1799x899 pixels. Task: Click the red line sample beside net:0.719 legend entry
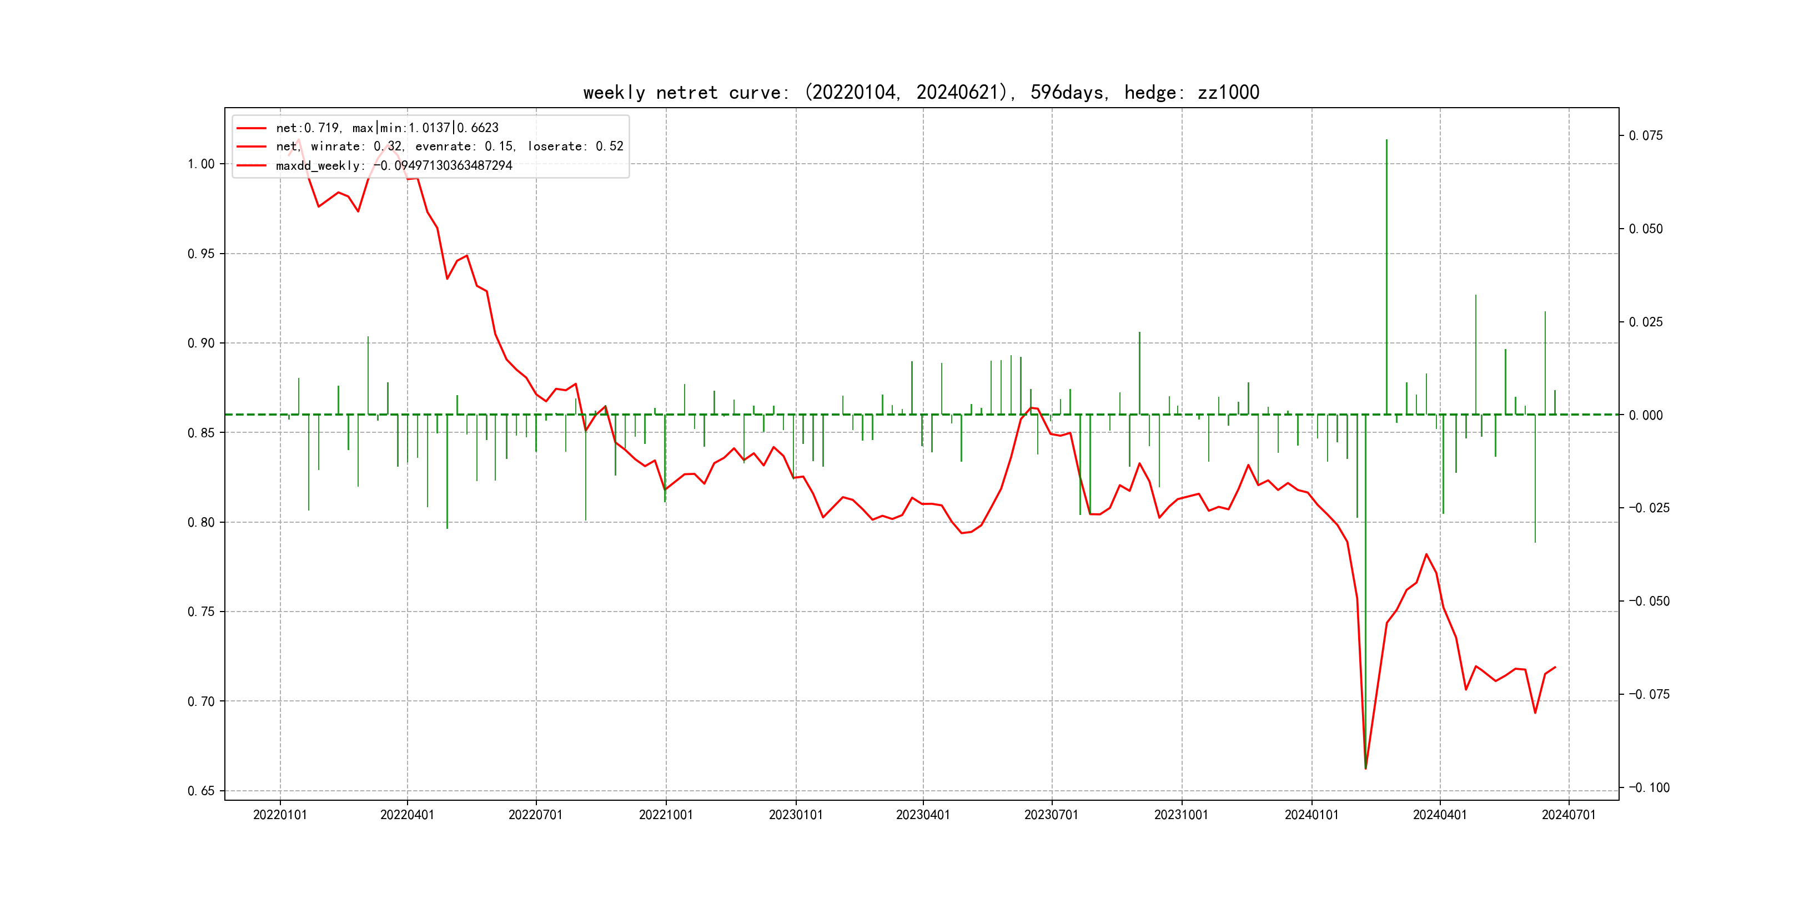point(252,128)
